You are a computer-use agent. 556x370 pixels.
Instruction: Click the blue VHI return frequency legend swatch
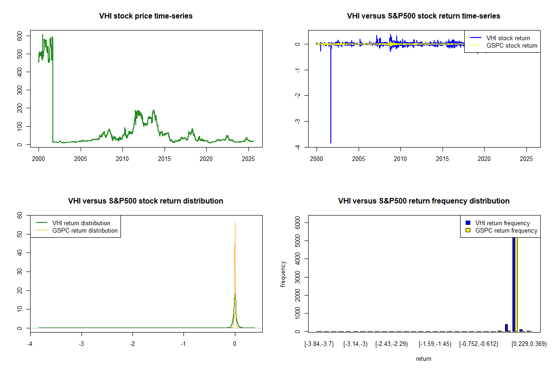coord(468,223)
